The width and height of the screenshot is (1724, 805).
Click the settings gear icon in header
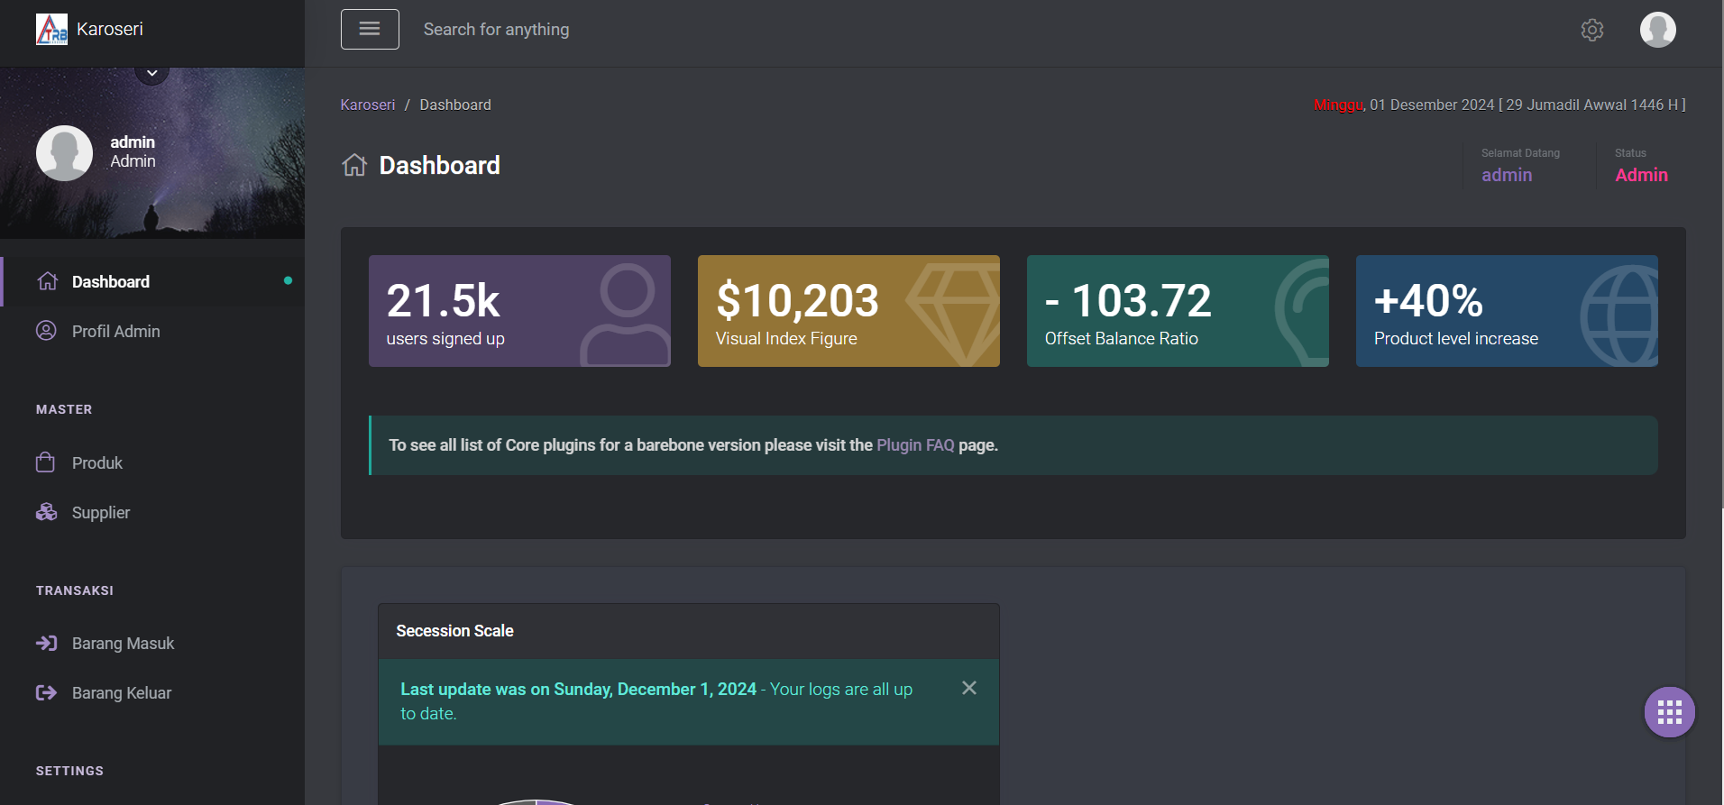coord(1592,30)
